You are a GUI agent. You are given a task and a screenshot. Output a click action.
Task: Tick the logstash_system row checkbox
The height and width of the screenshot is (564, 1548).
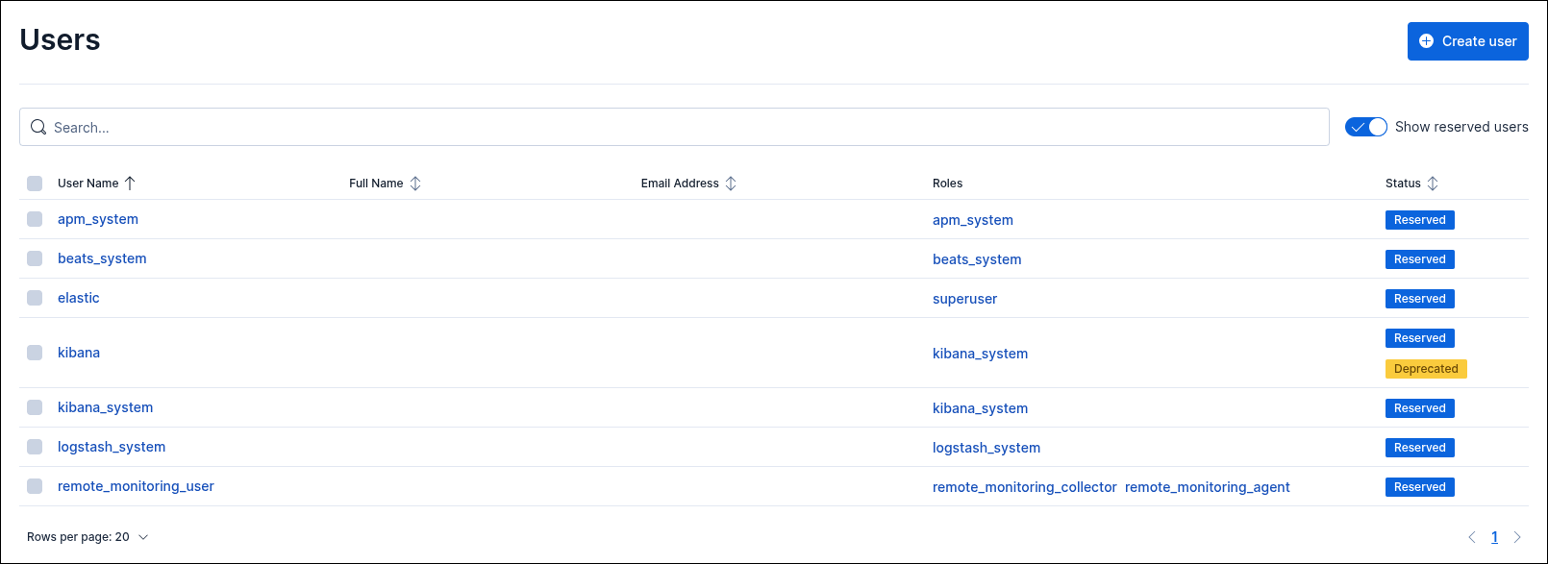(x=35, y=447)
